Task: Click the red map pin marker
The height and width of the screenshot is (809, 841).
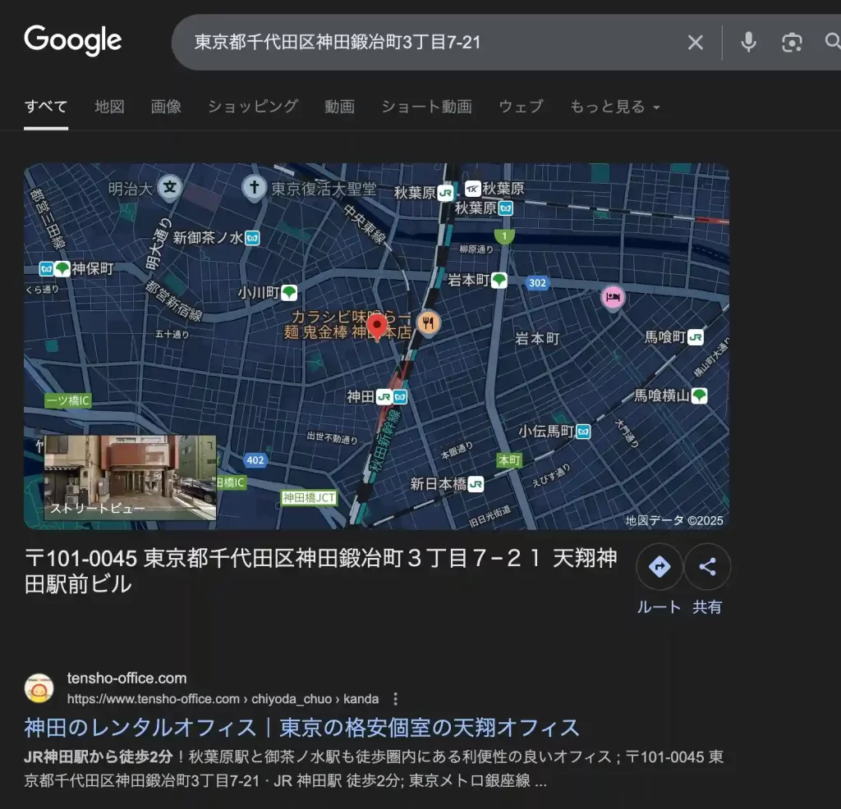Action: pyautogui.click(x=377, y=325)
